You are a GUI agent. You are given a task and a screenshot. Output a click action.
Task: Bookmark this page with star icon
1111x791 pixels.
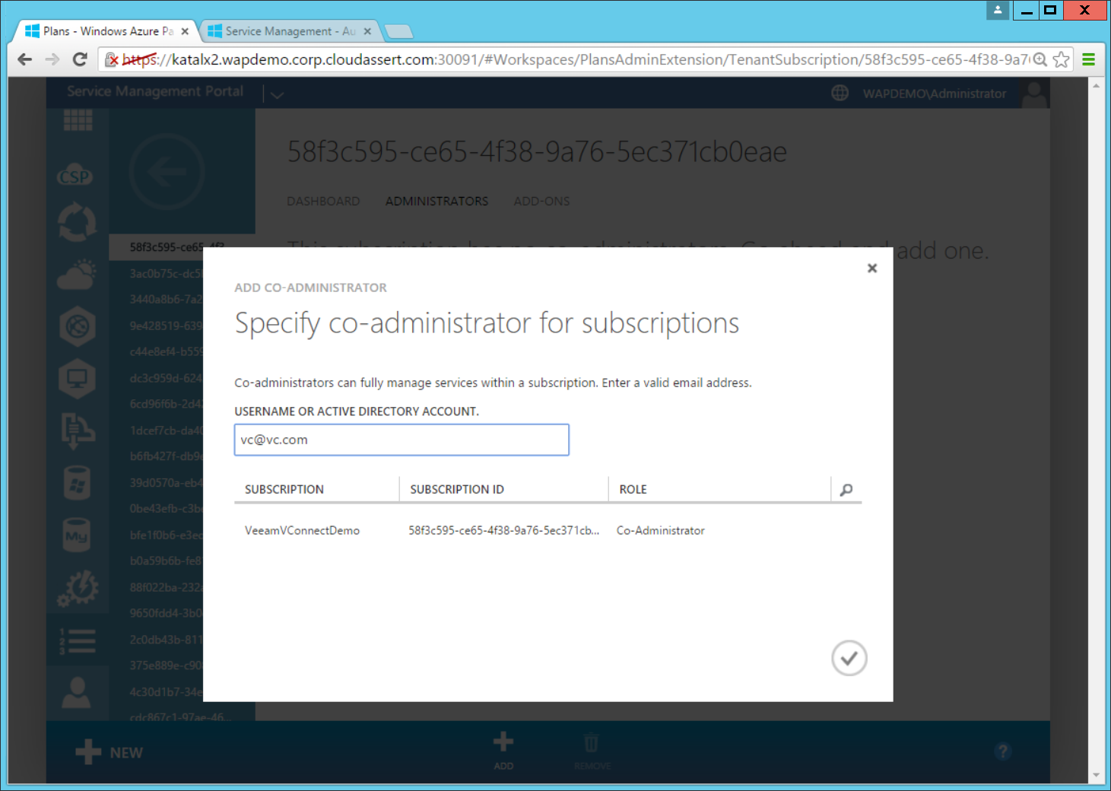click(1062, 59)
